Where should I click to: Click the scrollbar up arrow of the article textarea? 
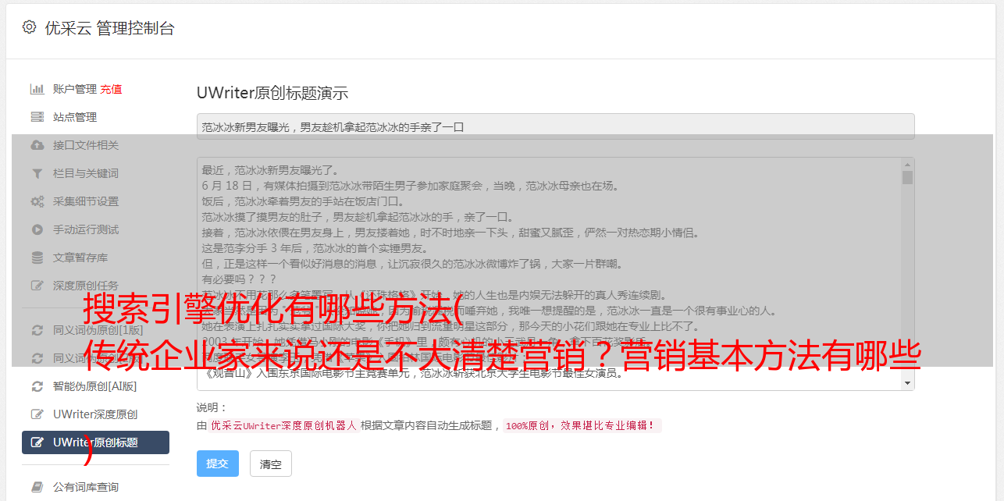pyautogui.click(x=907, y=165)
